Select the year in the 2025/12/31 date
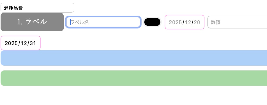 coord(11,43)
